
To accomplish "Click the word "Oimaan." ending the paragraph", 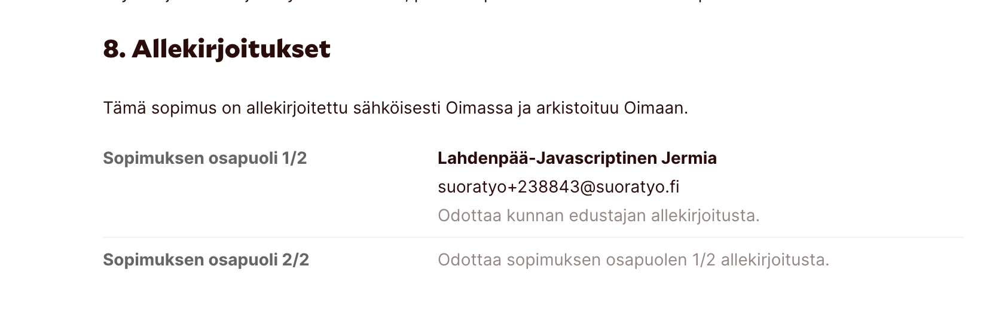I will click(656, 108).
